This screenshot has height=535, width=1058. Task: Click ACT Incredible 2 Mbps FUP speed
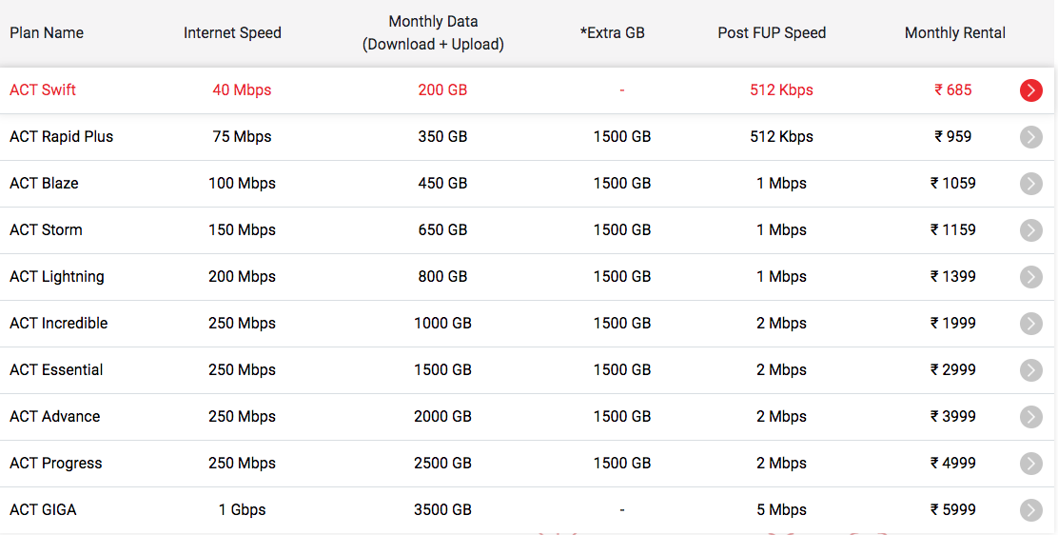(x=781, y=323)
